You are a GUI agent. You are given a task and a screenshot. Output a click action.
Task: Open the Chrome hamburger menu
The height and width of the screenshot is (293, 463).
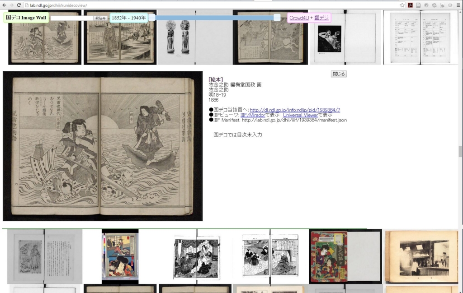(x=458, y=5)
